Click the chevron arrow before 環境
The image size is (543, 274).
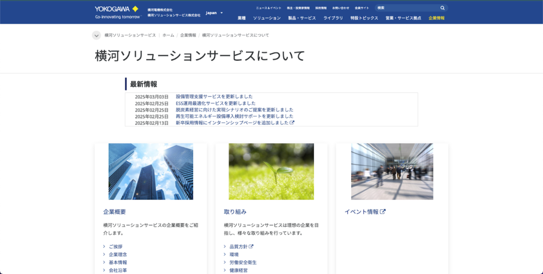(x=225, y=254)
